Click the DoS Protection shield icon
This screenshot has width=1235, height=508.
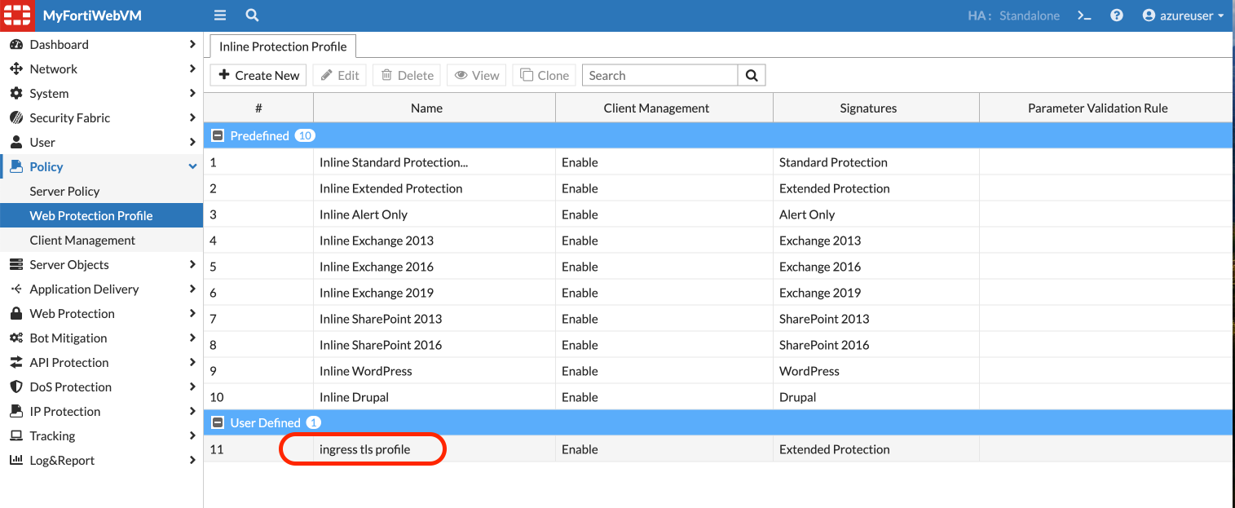[16, 387]
